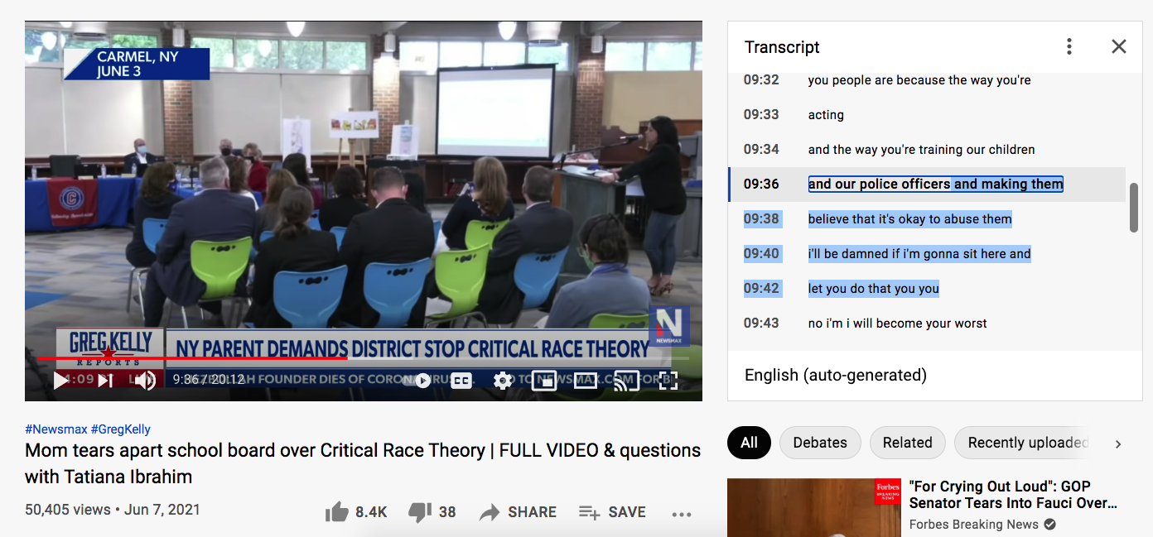Switch to theater mode
Screen dimensions: 1153x537
point(586,381)
